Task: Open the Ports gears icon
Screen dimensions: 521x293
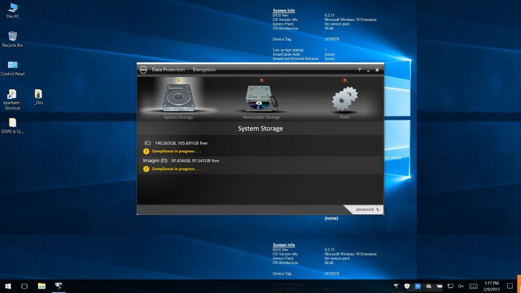Action: [x=345, y=100]
